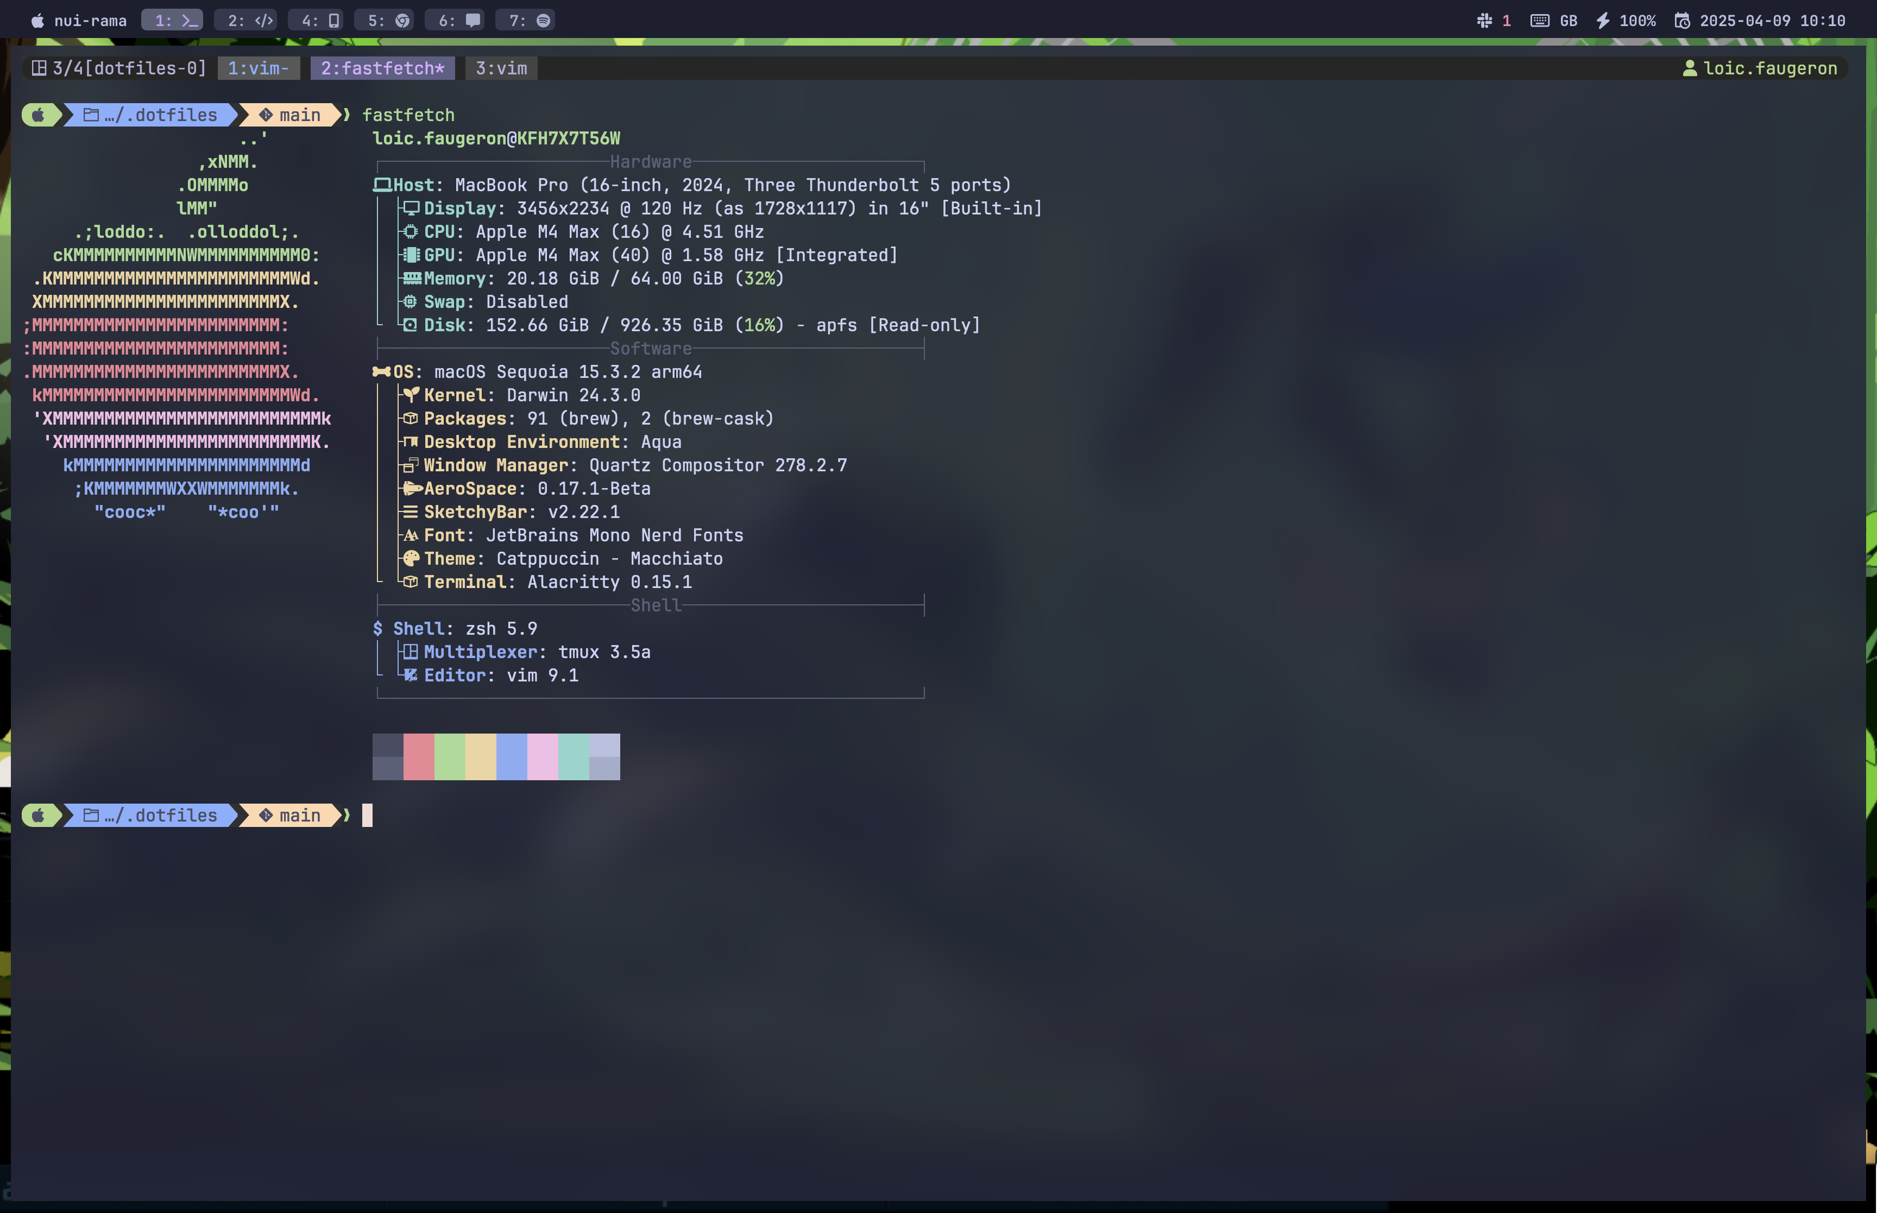Click the dollar sign beside Shell
1877x1213 pixels.
point(378,629)
